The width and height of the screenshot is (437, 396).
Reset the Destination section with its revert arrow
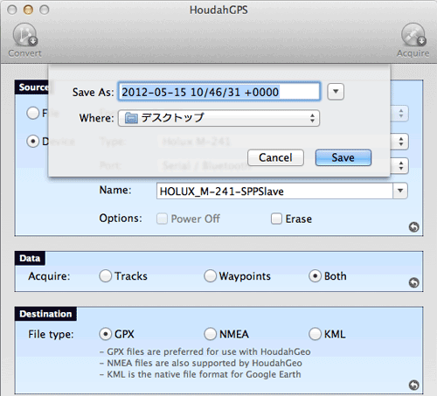point(413,385)
